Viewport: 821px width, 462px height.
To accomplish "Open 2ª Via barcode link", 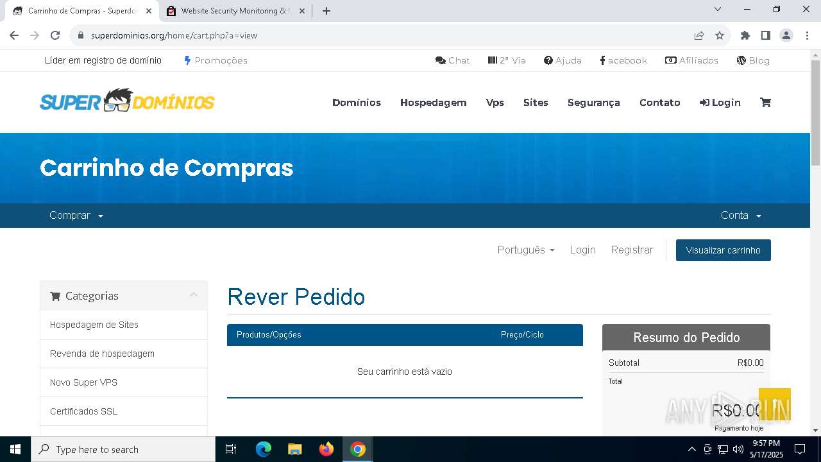I will (507, 60).
